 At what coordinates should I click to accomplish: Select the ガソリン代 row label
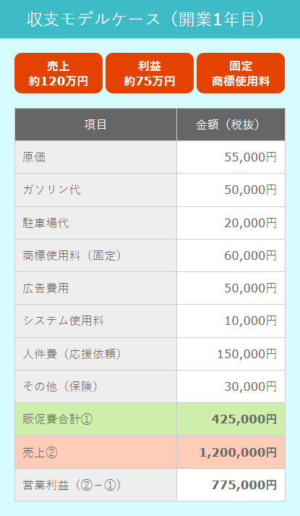51,190
